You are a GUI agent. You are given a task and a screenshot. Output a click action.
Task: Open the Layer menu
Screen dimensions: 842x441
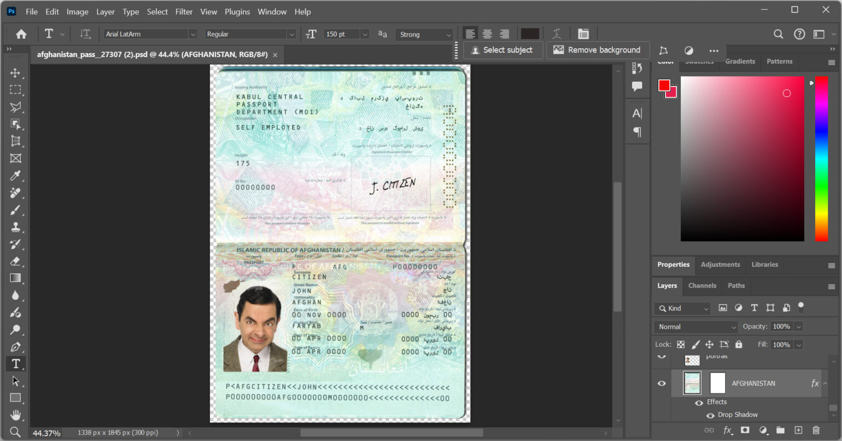(105, 12)
